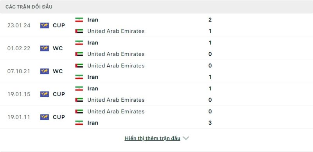The width and height of the screenshot is (313, 152).
Task: Click UAE flag in the 19.01.11 match
Action: (79, 111)
